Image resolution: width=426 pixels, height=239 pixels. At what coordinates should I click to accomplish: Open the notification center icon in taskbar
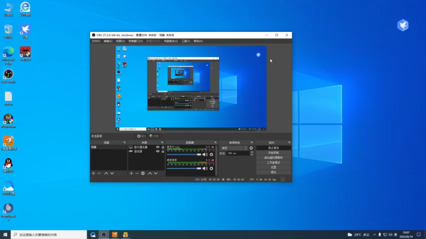tap(419, 235)
